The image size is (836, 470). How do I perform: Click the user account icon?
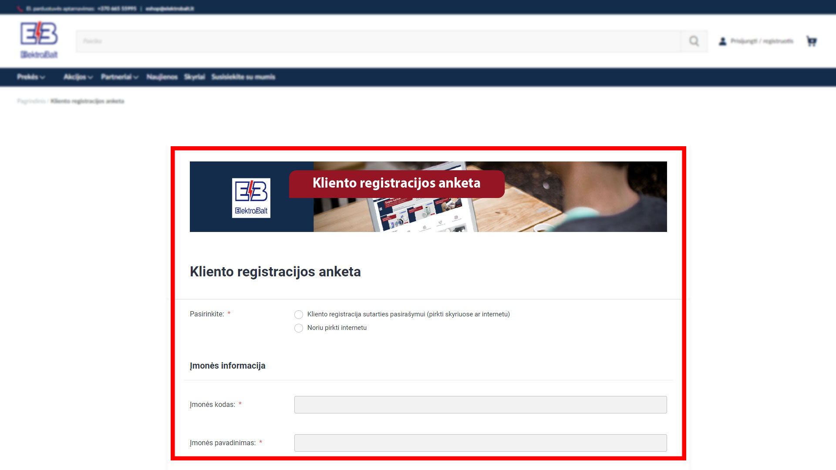(722, 41)
